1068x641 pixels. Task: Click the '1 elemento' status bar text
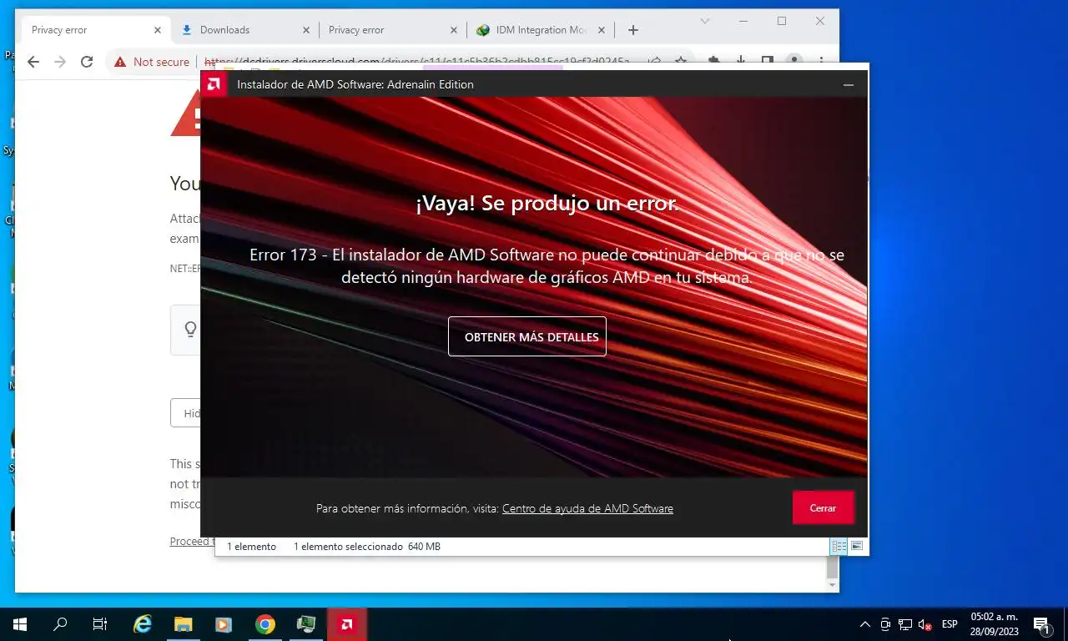click(251, 547)
